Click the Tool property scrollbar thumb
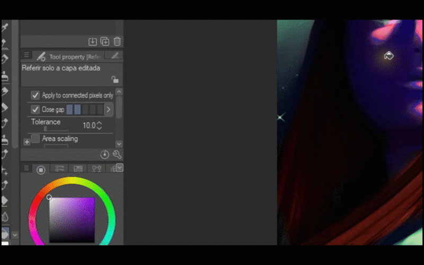The height and width of the screenshot is (265, 424). click(x=119, y=107)
